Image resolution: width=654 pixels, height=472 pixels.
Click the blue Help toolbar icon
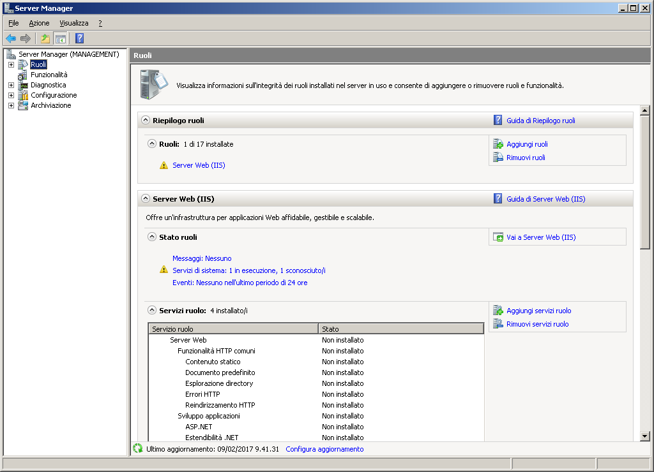tap(80, 39)
